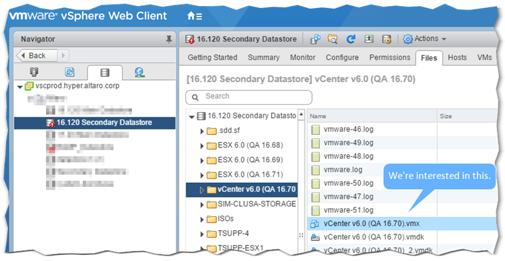Viewport: 505px width, 261px height.
Task: Select the vmware-51.log file
Action: click(349, 210)
